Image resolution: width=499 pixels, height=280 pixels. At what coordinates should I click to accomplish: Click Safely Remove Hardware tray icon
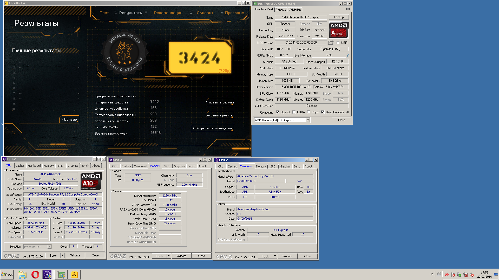click(459, 275)
